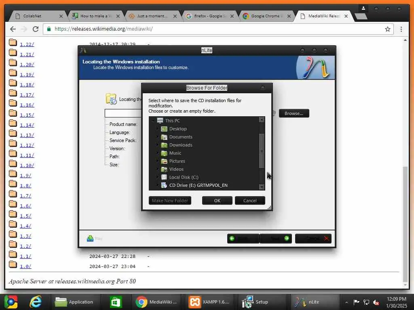
Task: Expand the Local Disk (C:) node
Action: pyautogui.click(x=157, y=177)
